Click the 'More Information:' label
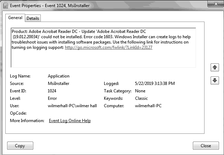Screen dimensions: 224x155 27,121
